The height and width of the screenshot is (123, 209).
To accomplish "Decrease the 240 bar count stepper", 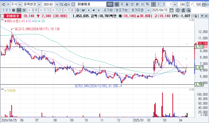I will (x=188, y=6).
